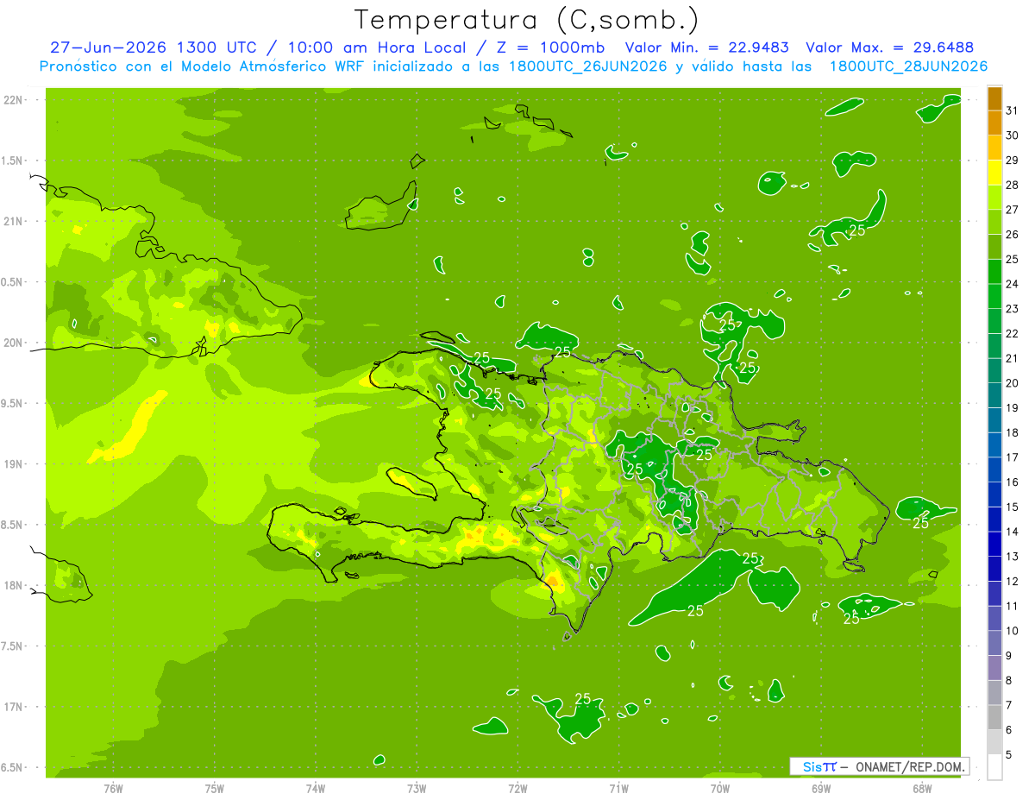1035x800 pixels.
Task: Click the "74W" longitude axis label
Action: point(315,789)
